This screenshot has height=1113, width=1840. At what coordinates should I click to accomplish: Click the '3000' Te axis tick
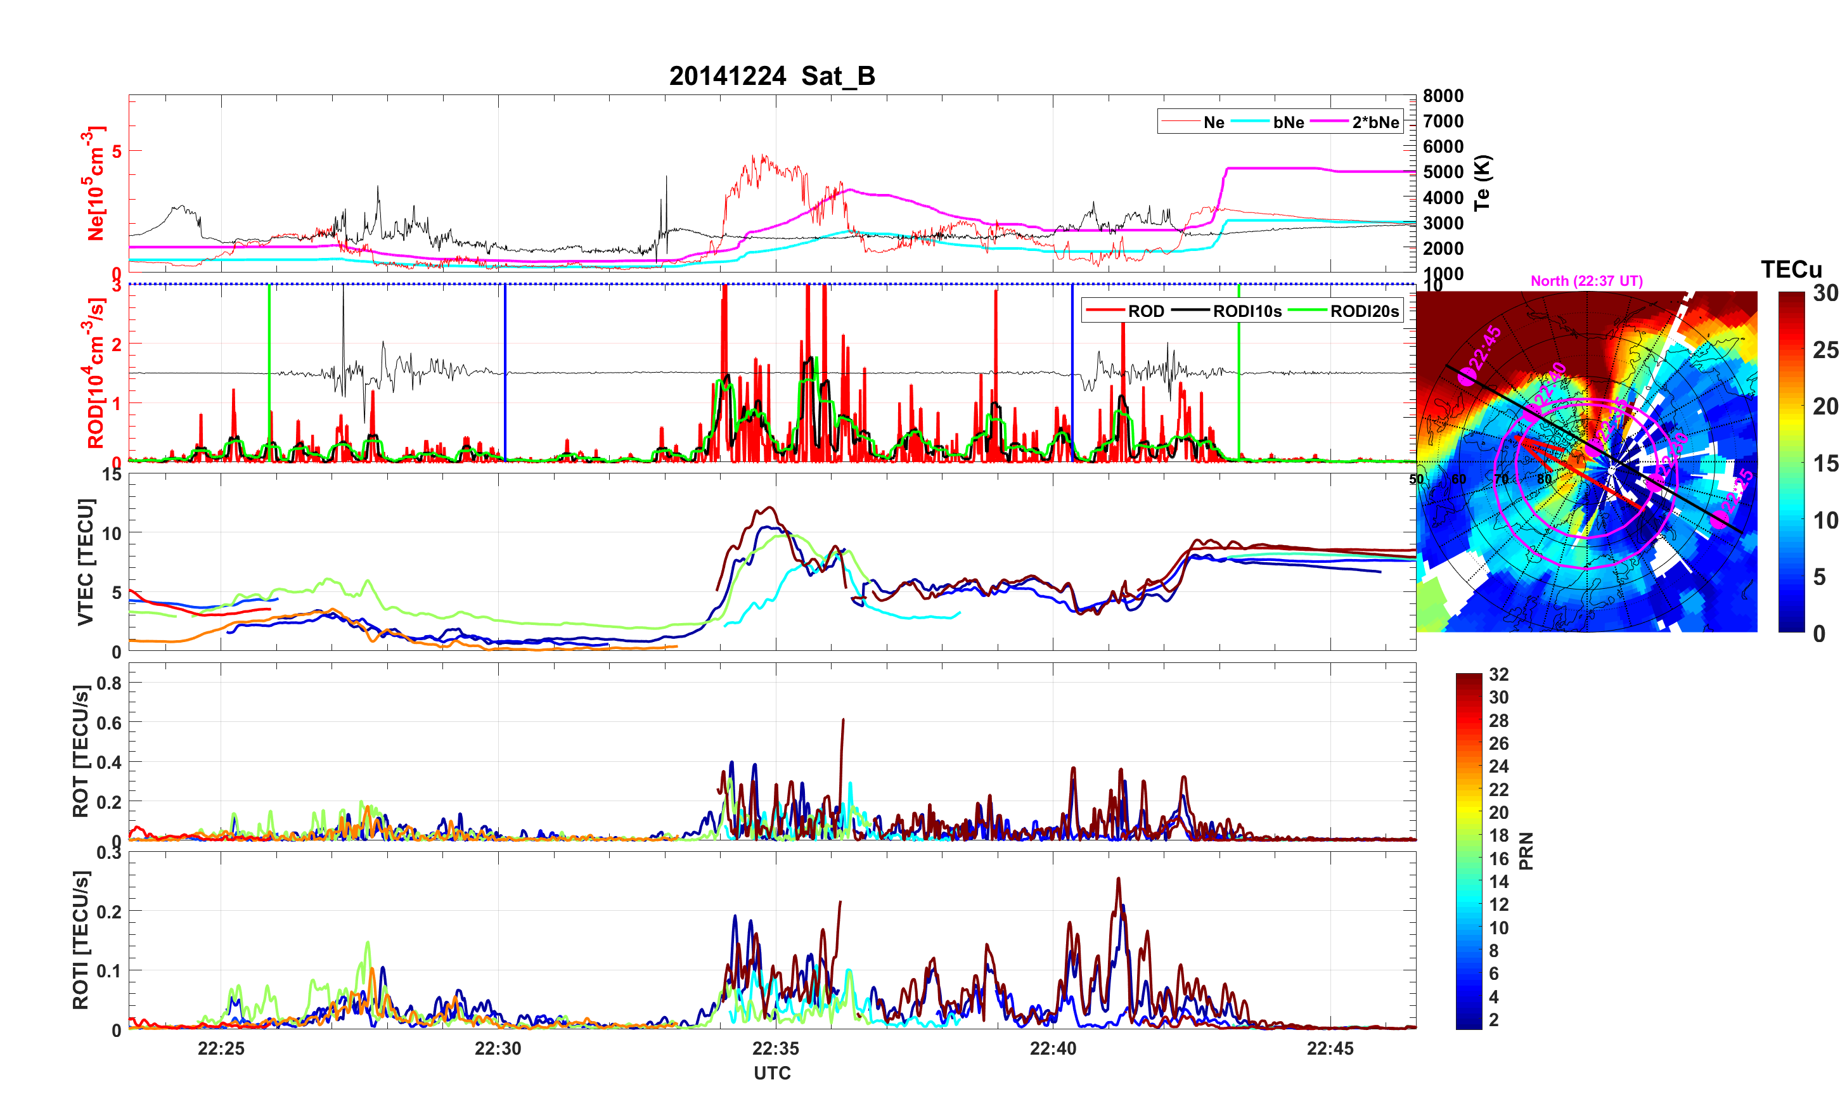coord(1443,222)
